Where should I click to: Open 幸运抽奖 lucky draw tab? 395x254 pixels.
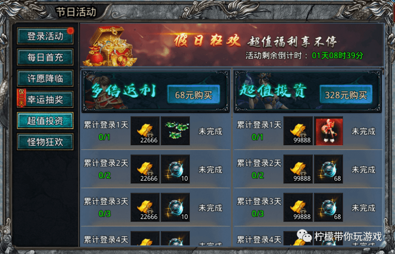(x=45, y=100)
